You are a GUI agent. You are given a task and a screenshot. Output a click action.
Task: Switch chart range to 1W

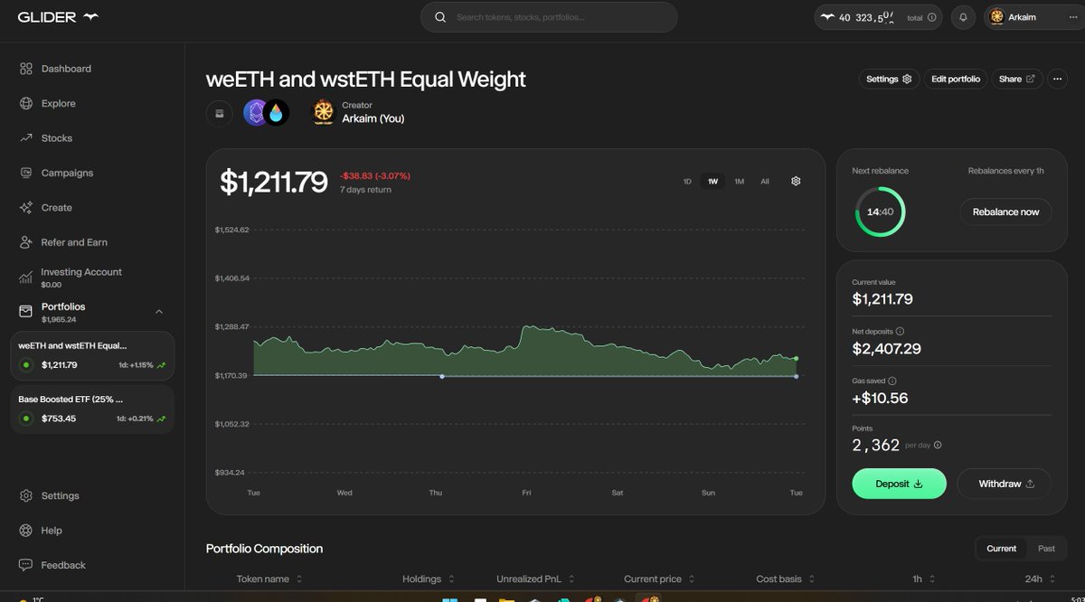point(712,182)
